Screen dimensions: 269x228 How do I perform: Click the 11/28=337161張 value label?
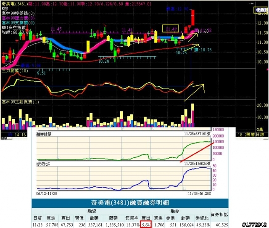[197, 134]
